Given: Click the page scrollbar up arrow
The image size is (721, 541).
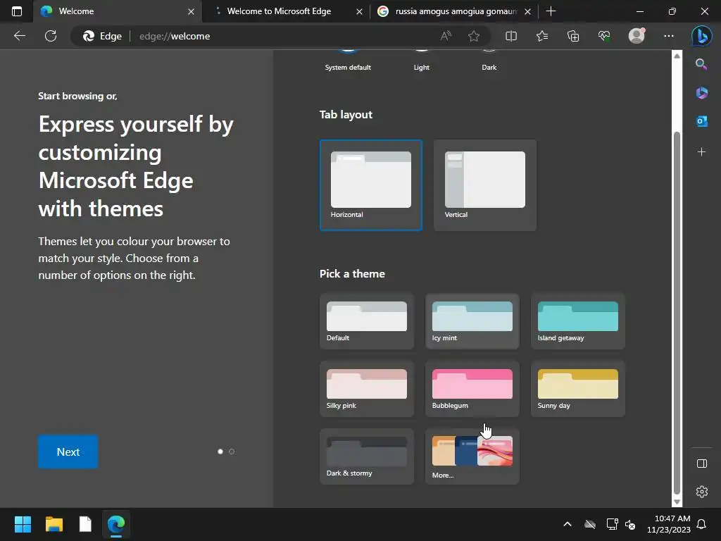Looking at the screenshot, I should pyautogui.click(x=677, y=56).
